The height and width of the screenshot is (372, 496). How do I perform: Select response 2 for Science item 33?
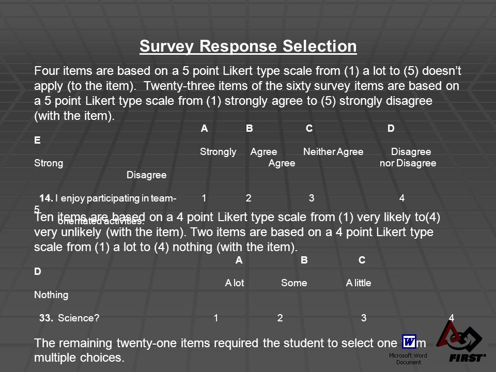[280, 318]
